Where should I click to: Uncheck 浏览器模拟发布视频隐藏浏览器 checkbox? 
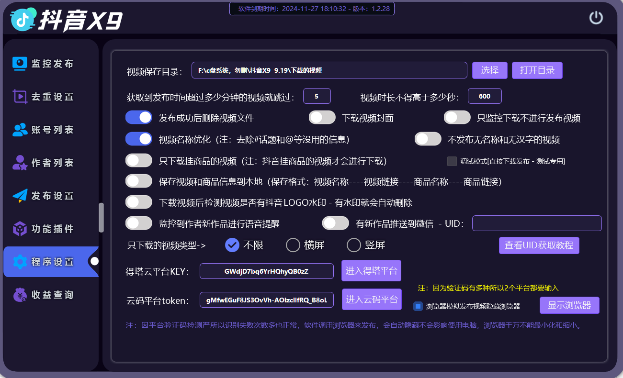(418, 306)
